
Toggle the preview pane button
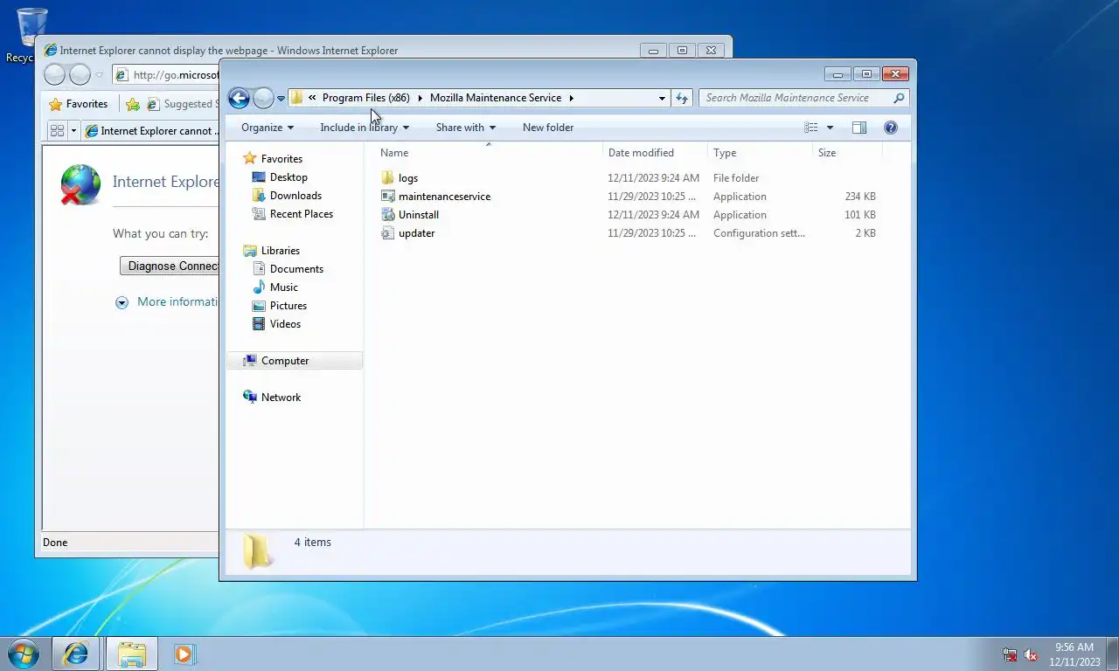[x=859, y=128]
